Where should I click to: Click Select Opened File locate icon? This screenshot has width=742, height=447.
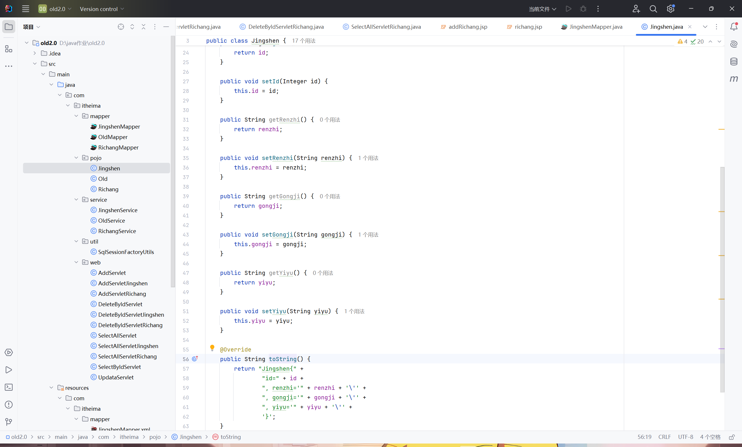click(121, 27)
